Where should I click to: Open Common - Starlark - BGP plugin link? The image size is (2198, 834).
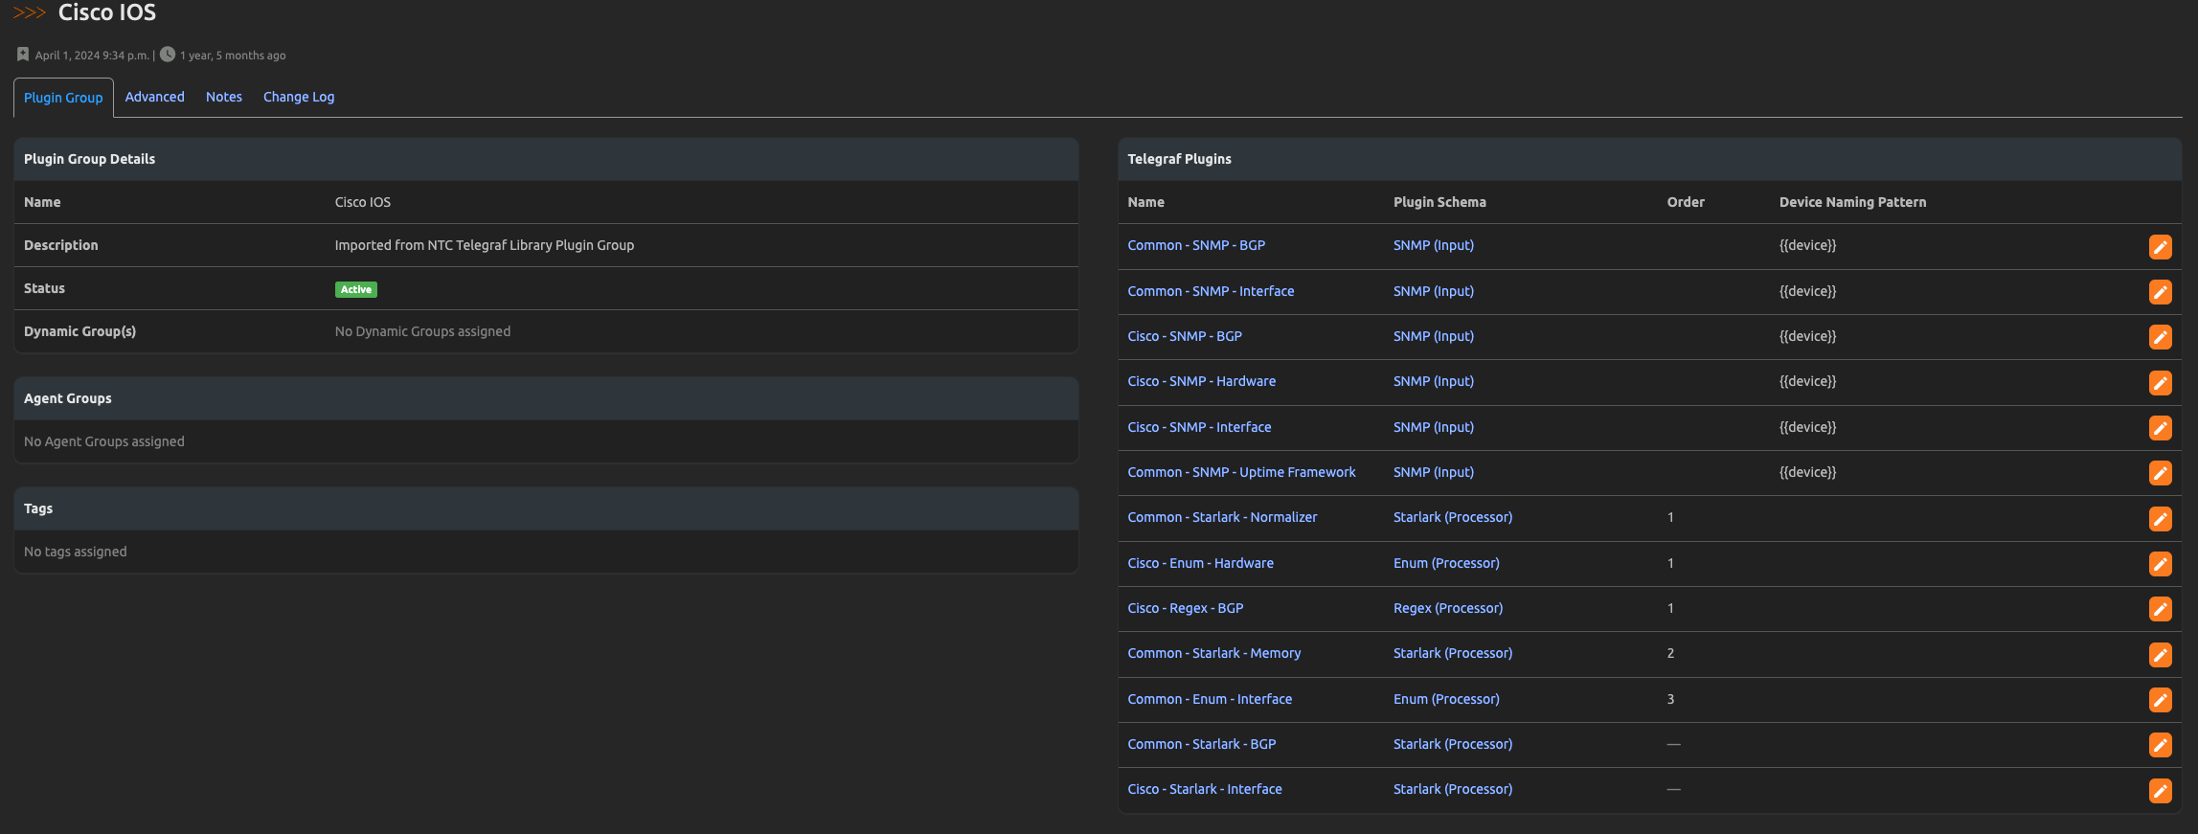(1201, 744)
